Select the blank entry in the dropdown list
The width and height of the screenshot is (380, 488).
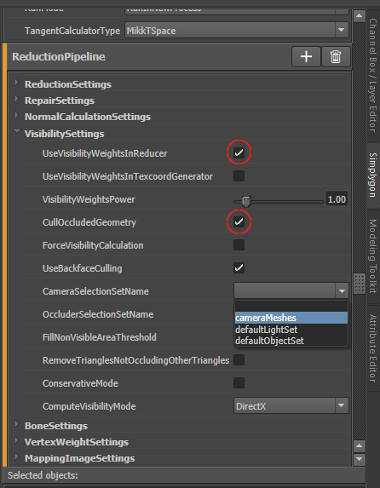click(291, 307)
